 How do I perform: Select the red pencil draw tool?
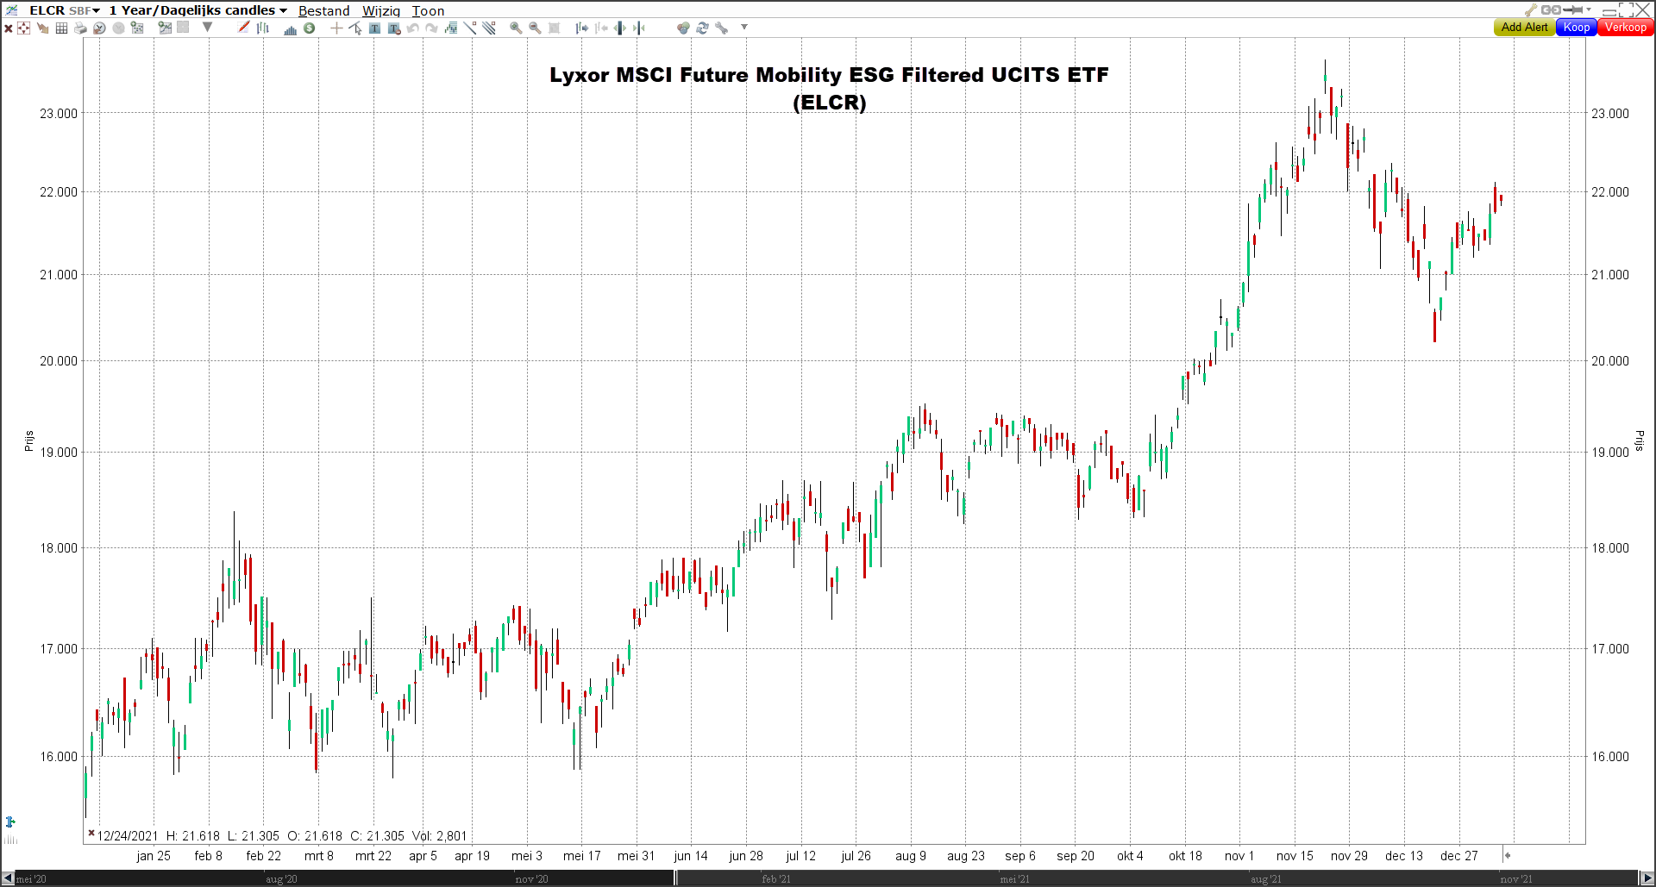pyautogui.click(x=244, y=28)
